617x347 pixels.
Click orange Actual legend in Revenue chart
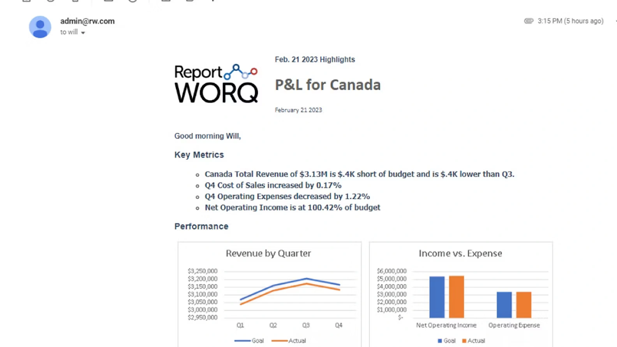(289, 341)
